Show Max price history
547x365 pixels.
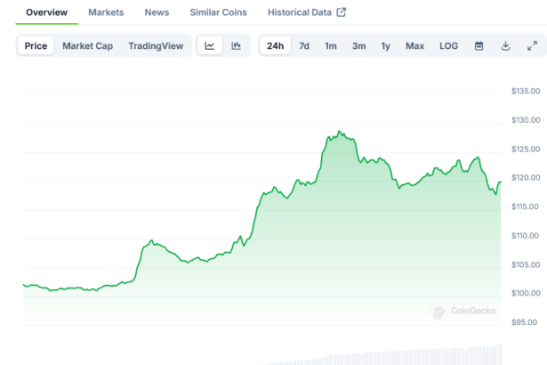click(x=414, y=45)
